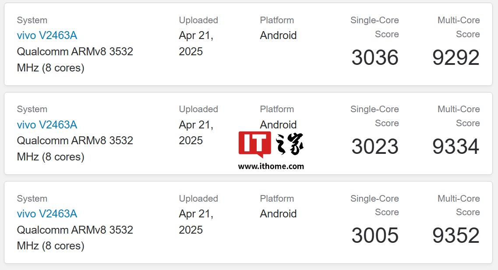Viewport: 498px width, 270px height.
Task: Click the single-core score 3036
Action: pyautogui.click(x=375, y=58)
